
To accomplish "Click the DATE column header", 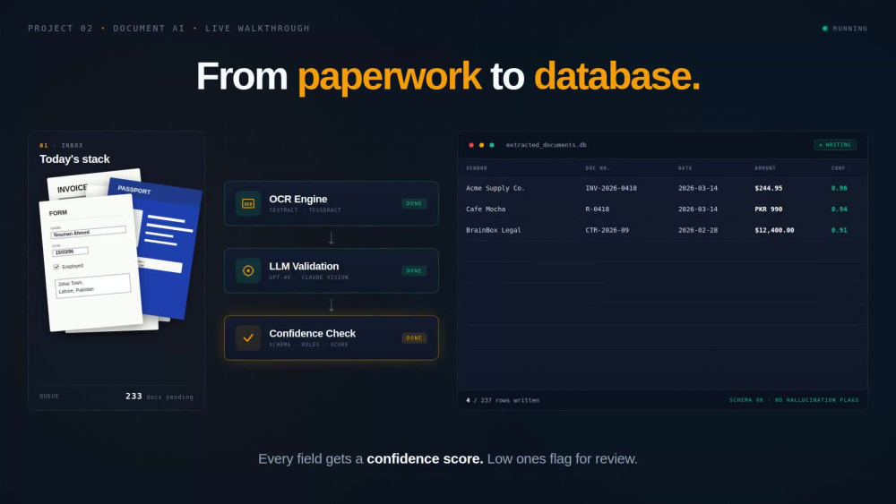I will click(x=685, y=168).
